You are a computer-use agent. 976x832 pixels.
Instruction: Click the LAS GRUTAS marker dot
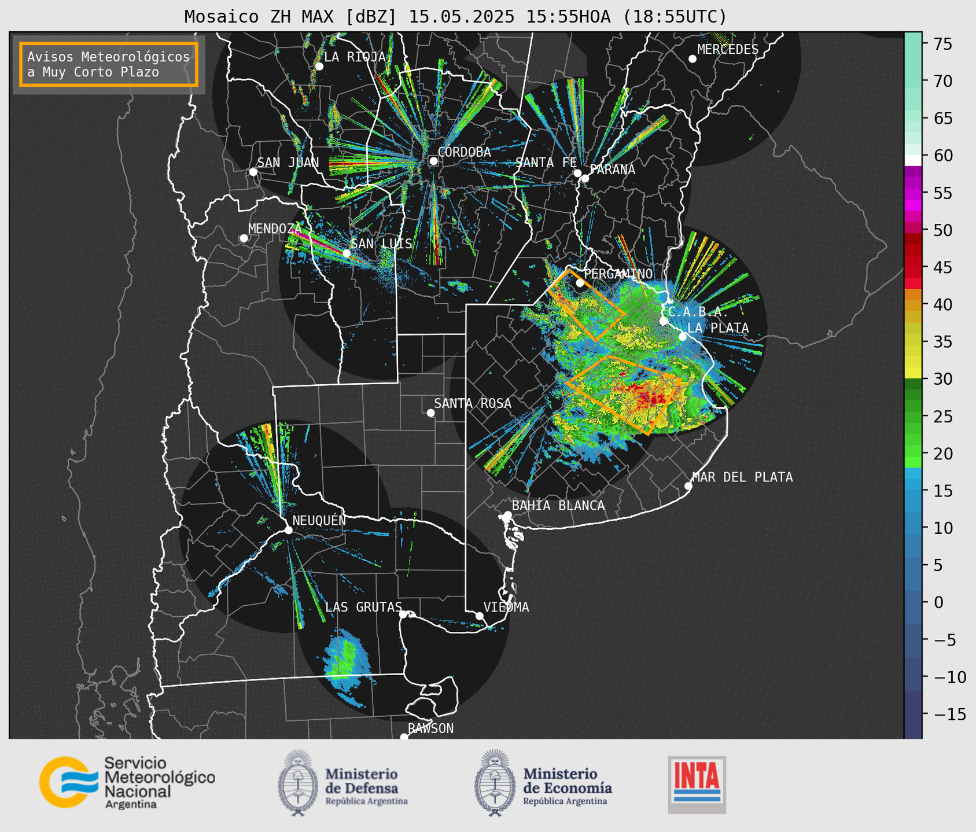[403, 614]
